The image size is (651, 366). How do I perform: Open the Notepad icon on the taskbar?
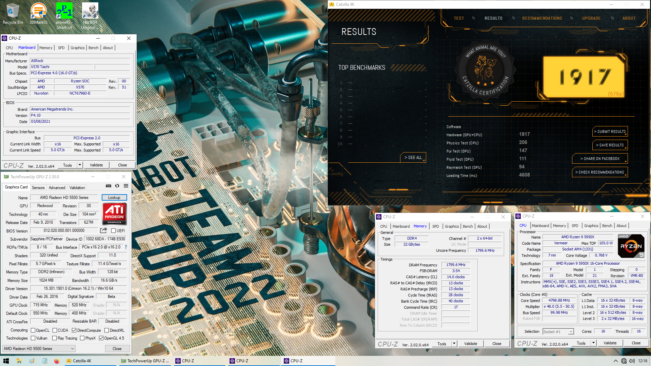pos(44,361)
